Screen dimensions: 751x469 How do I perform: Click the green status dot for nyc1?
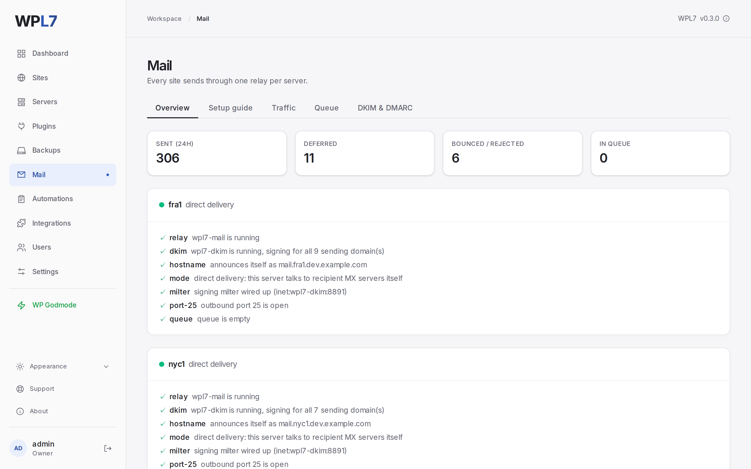pyautogui.click(x=162, y=364)
